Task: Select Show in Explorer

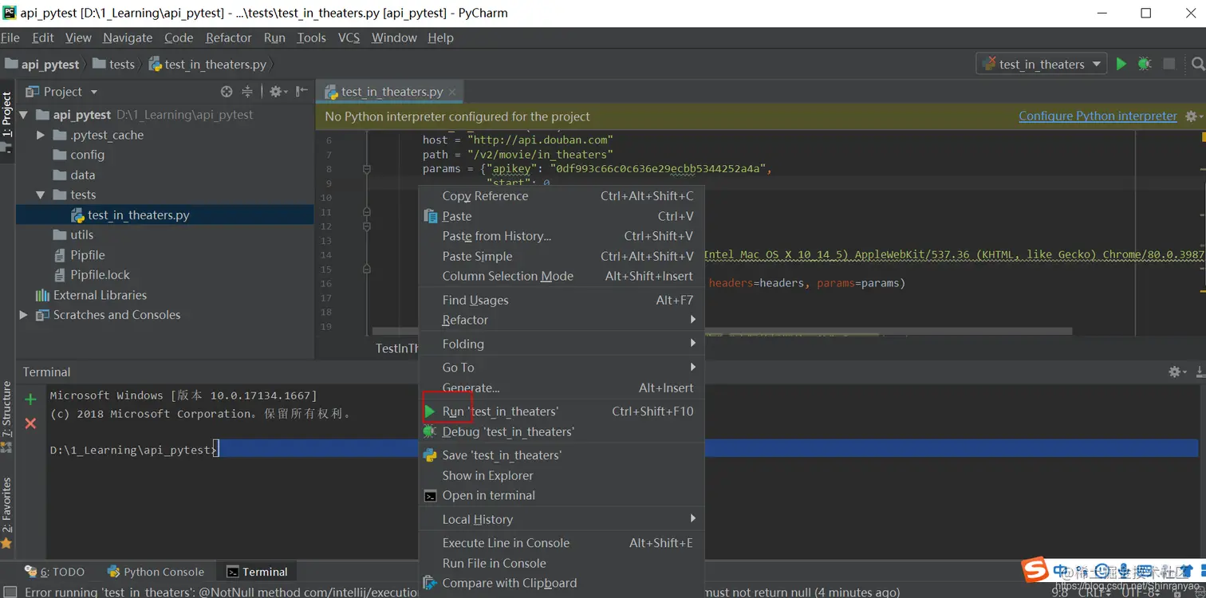Action: tap(561, 475)
